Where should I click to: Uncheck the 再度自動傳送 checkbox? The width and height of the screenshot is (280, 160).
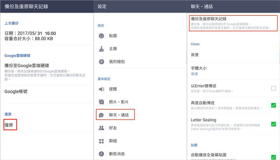(273, 105)
